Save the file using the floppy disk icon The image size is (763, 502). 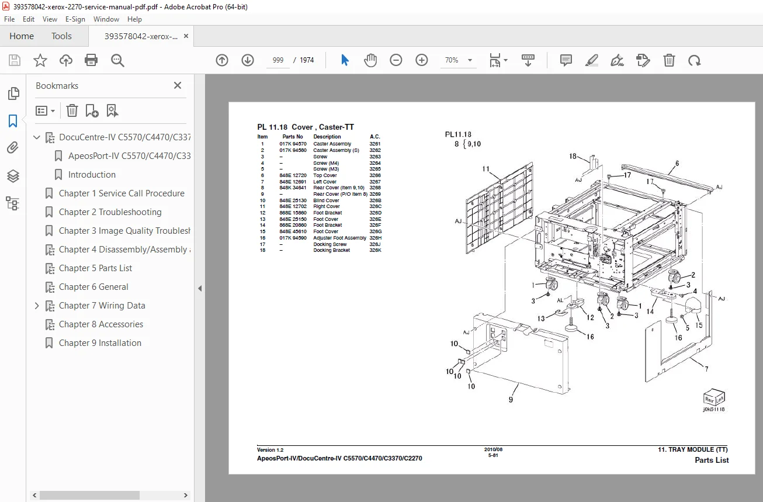[x=15, y=60]
